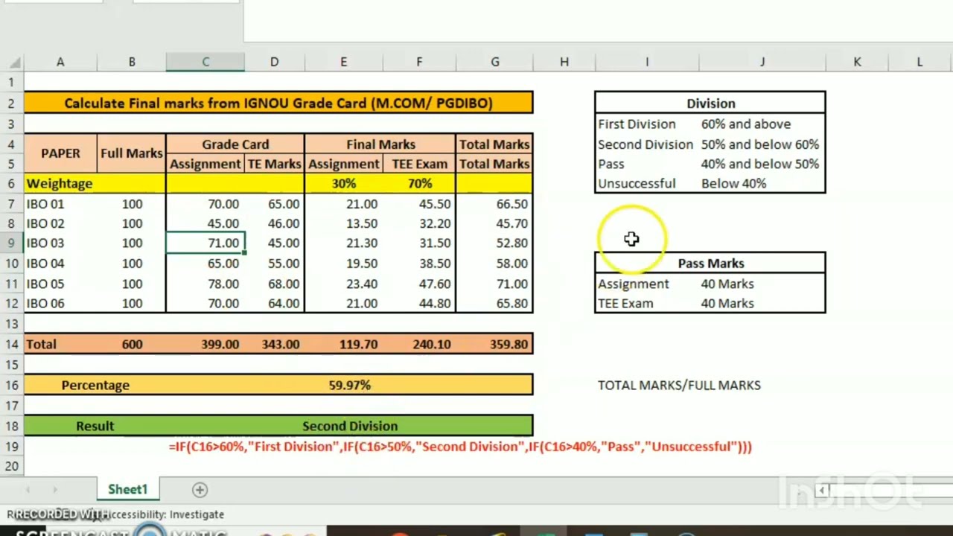This screenshot has width=953, height=536.
Task: Select the '30%' weightage cell
Action: [343, 184]
